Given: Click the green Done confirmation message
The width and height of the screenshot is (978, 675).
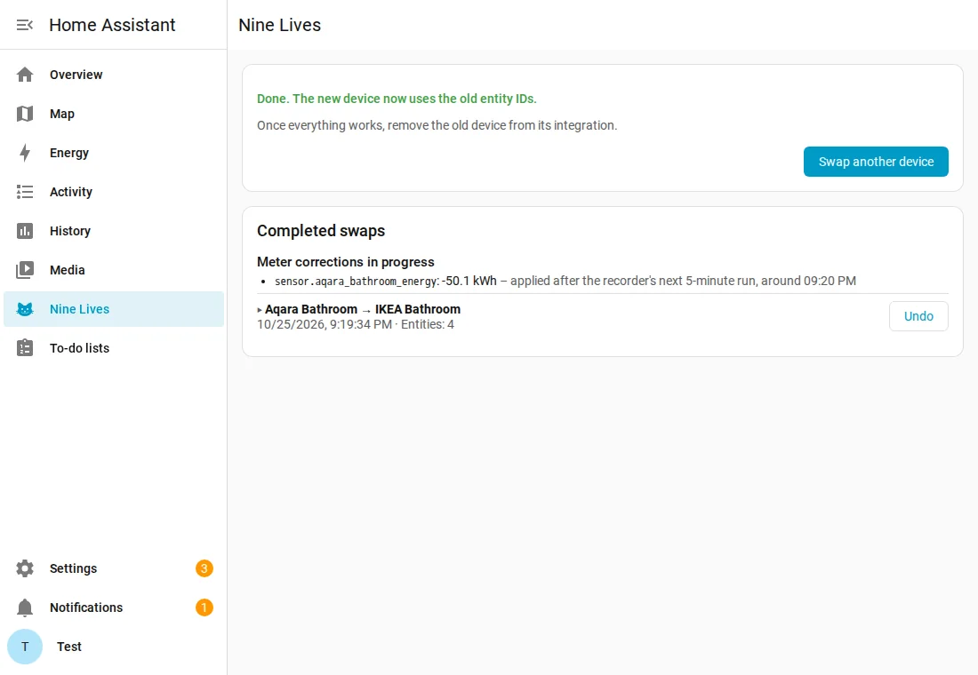Looking at the screenshot, I should coord(397,99).
